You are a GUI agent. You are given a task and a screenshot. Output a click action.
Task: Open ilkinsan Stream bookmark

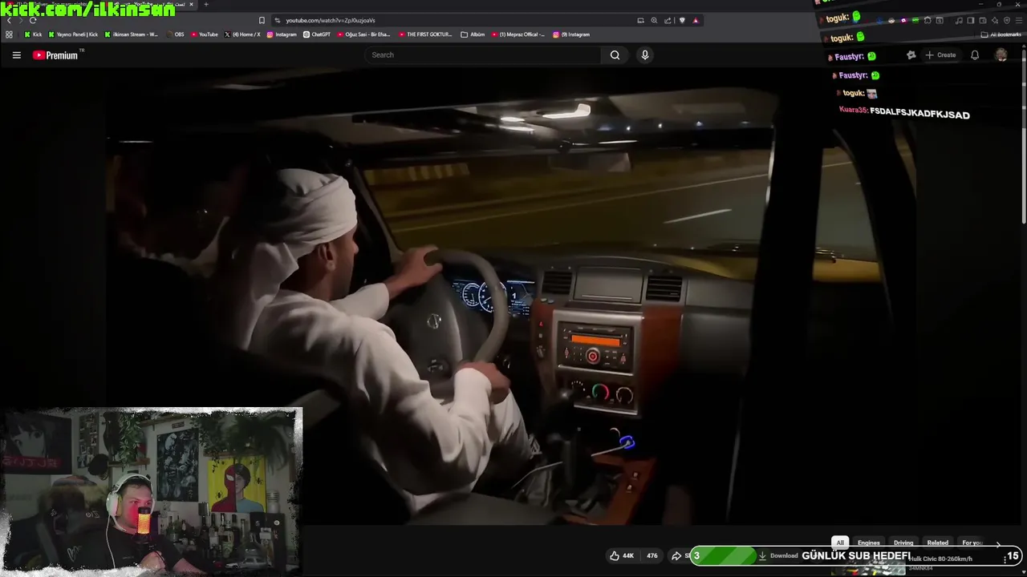coord(132,34)
